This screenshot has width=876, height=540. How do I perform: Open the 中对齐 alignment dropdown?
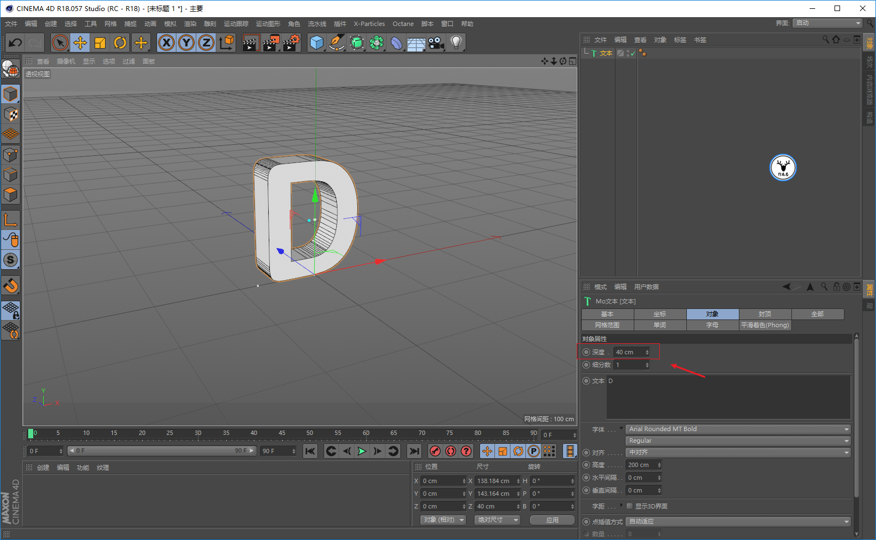tap(738, 453)
